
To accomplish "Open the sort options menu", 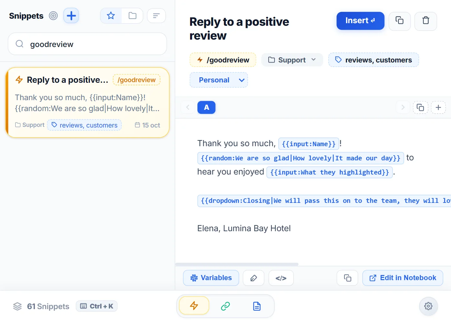I will [x=156, y=15].
